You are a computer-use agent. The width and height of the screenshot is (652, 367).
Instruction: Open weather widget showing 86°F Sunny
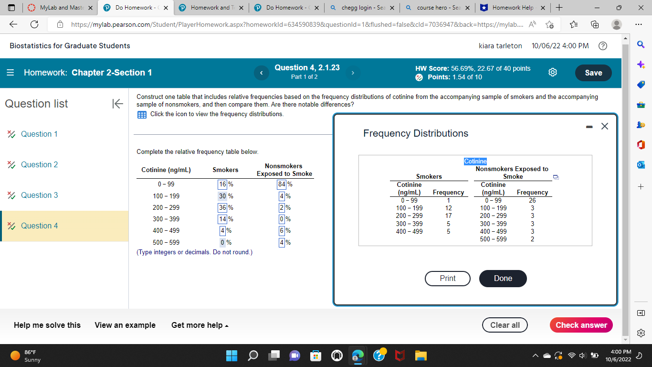26,356
